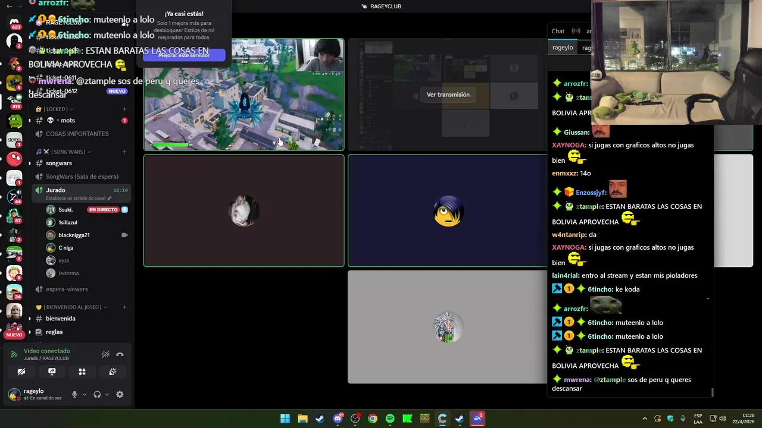Collapse the BIENVENIDO AL JOSEO category
The height and width of the screenshot is (428, 762).
coord(71,307)
